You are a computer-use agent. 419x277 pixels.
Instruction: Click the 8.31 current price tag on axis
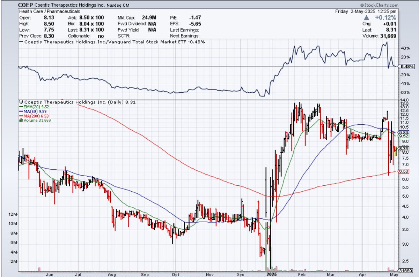pyautogui.click(x=404, y=149)
